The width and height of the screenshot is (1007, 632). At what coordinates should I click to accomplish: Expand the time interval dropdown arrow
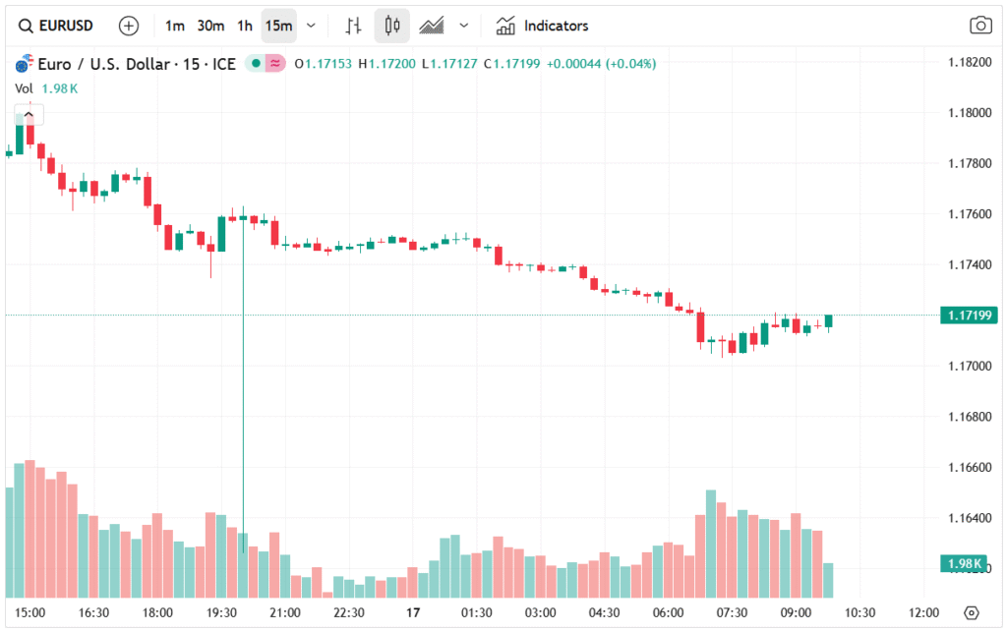tap(312, 26)
